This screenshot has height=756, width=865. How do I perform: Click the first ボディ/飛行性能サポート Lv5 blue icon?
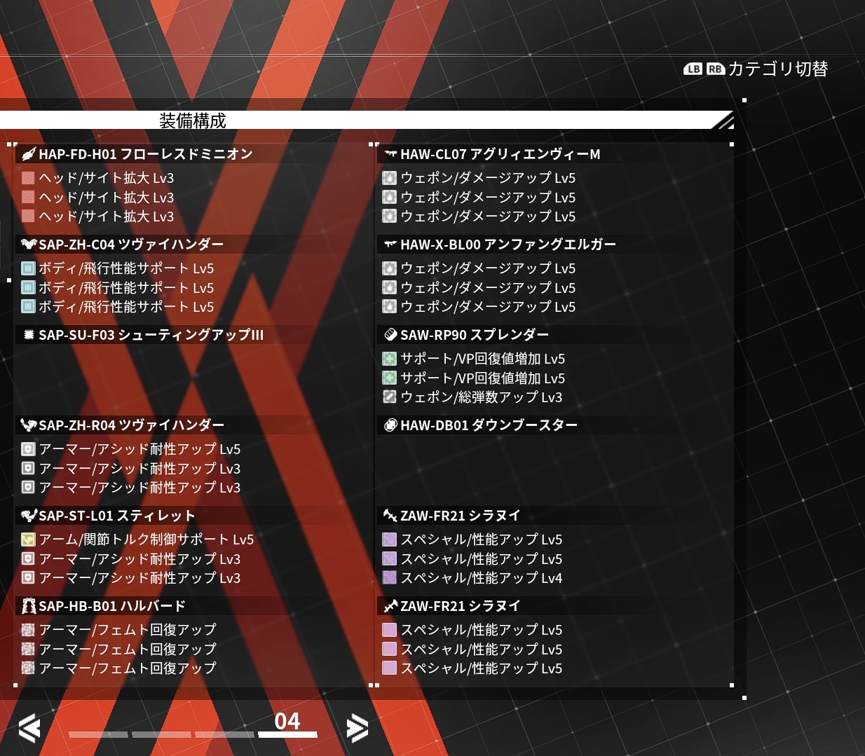click(28, 268)
